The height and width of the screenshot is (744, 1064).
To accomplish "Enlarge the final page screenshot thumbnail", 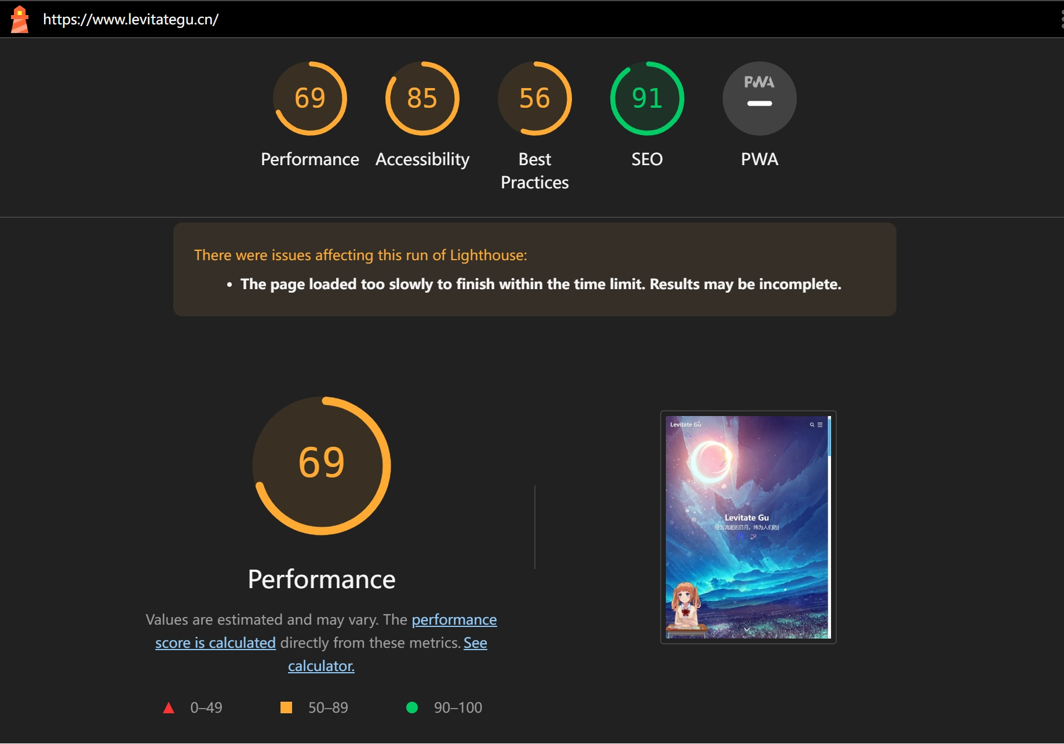I will (x=748, y=527).
